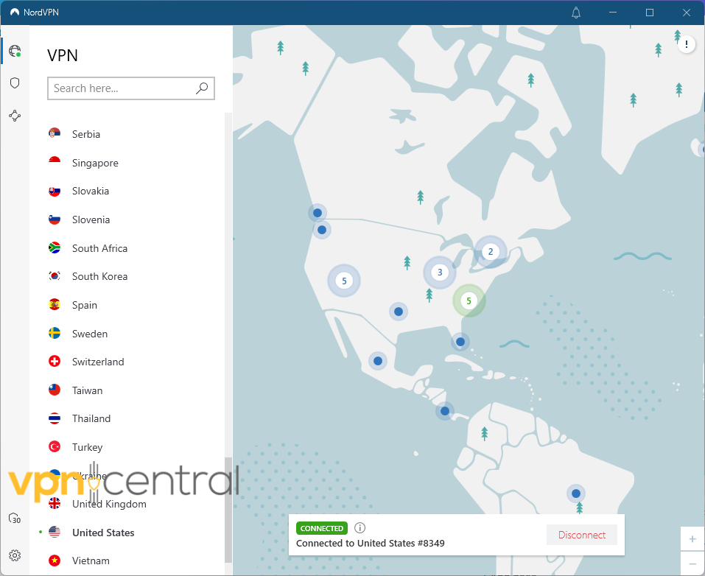Open the Meshnet sidebar icon
This screenshot has height=576, width=705.
point(15,116)
